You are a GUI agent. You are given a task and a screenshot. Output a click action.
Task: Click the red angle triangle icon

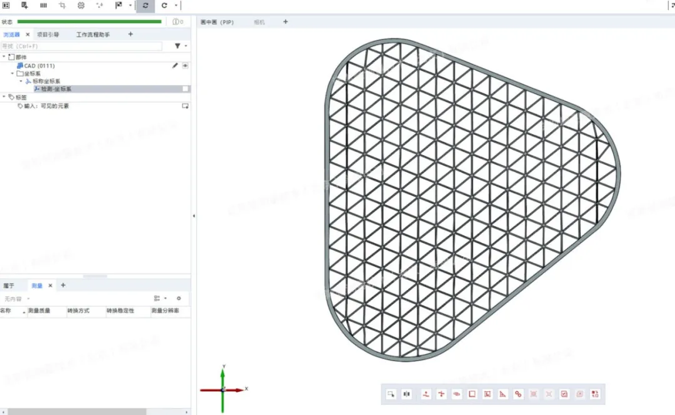point(502,394)
